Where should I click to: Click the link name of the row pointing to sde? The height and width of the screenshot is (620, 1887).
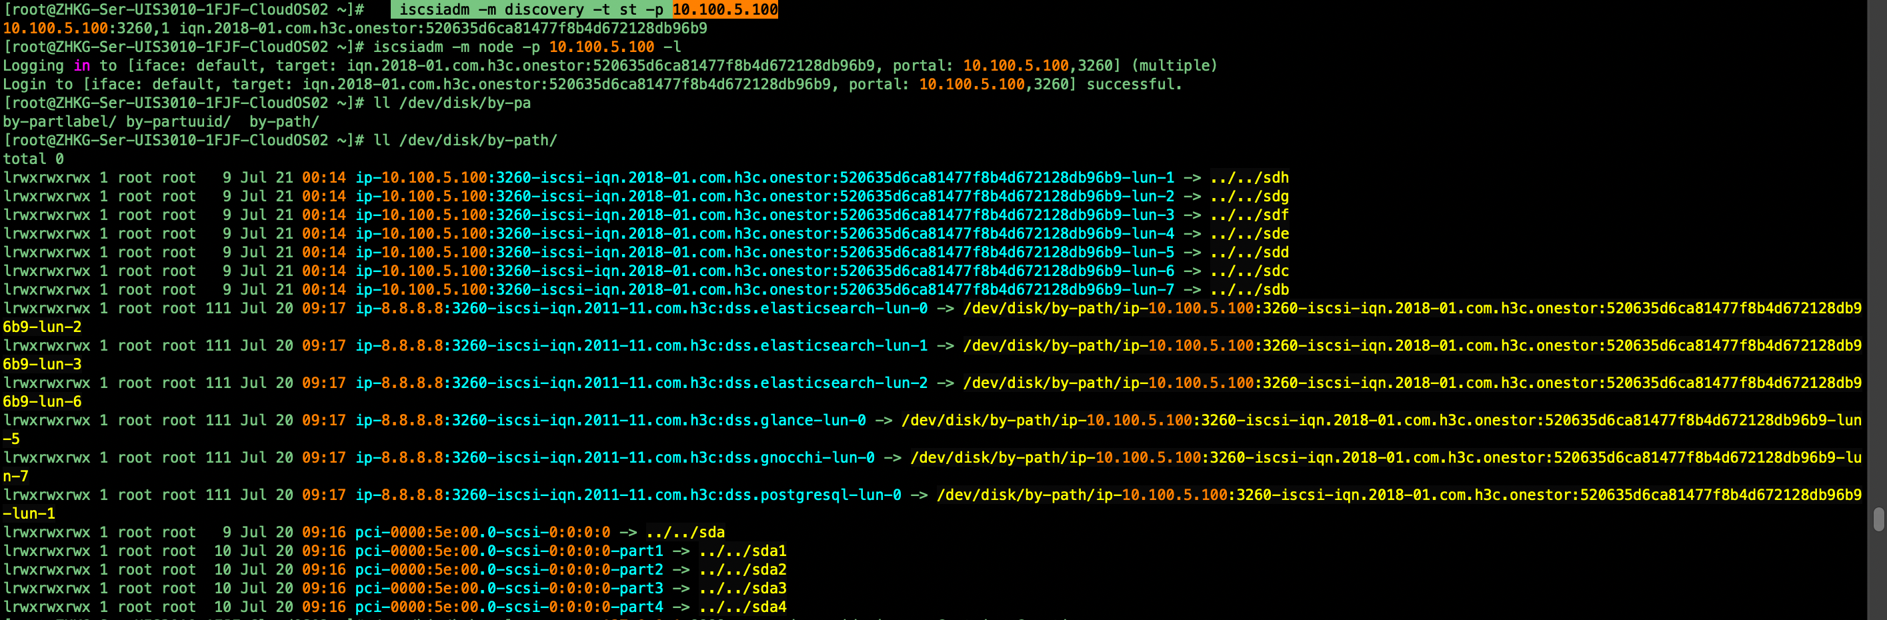click(x=765, y=233)
